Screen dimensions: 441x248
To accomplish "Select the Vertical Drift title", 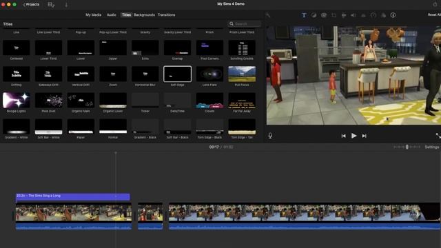I will click(81, 74).
